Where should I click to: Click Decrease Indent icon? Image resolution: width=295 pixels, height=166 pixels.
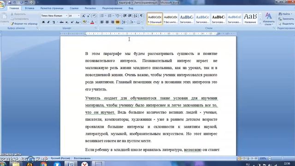point(125,16)
